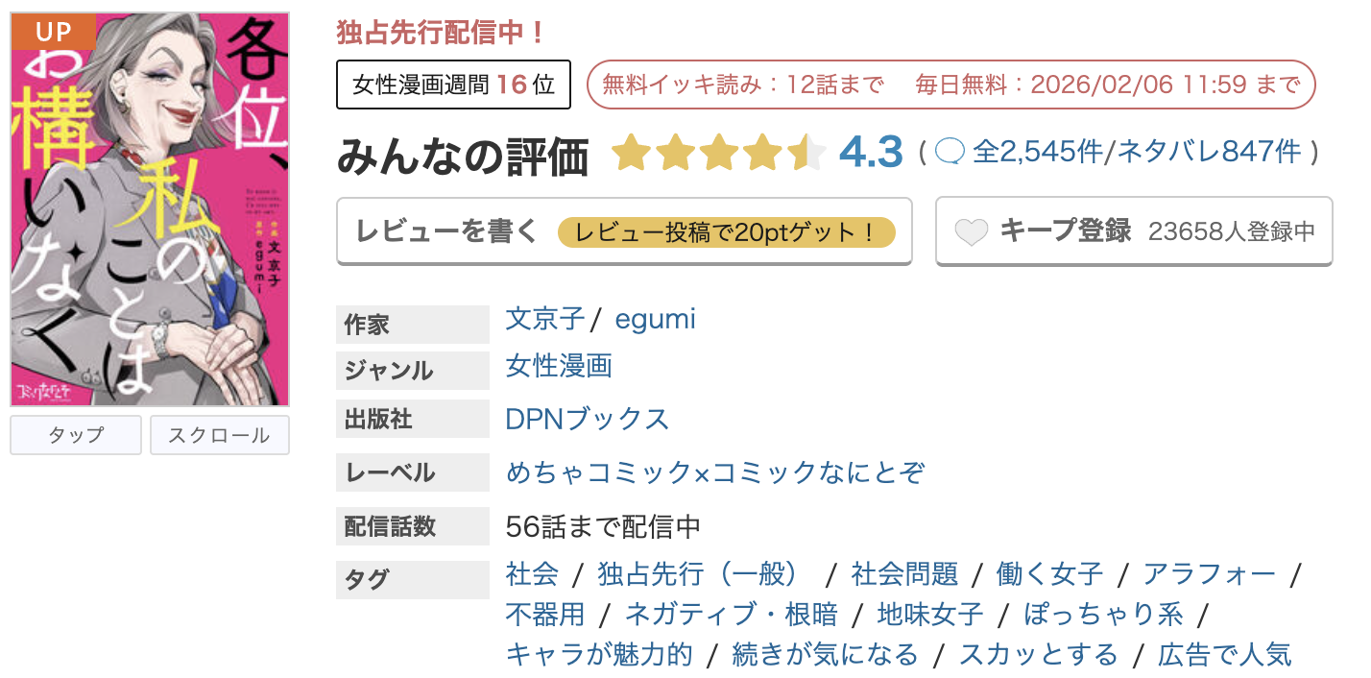Select the 働く女子 tag

pyautogui.click(x=1048, y=573)
